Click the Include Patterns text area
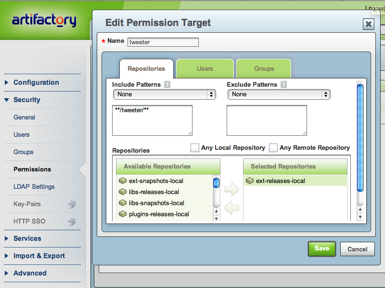Viewport: 385px width, 288px height. pyautogui.click(x=152, y=120)
